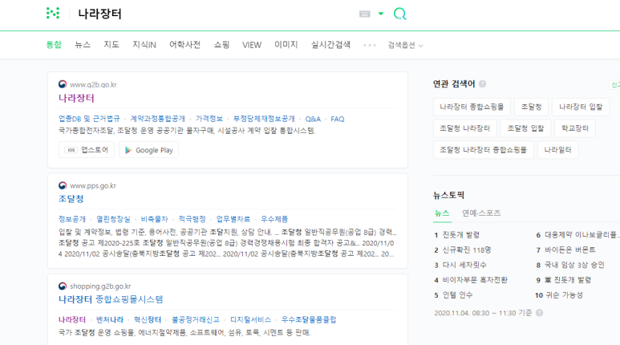The height and width of the screenshot is (345, 620).
Task: Click the Google Play button
Action: tap(148, 150)
